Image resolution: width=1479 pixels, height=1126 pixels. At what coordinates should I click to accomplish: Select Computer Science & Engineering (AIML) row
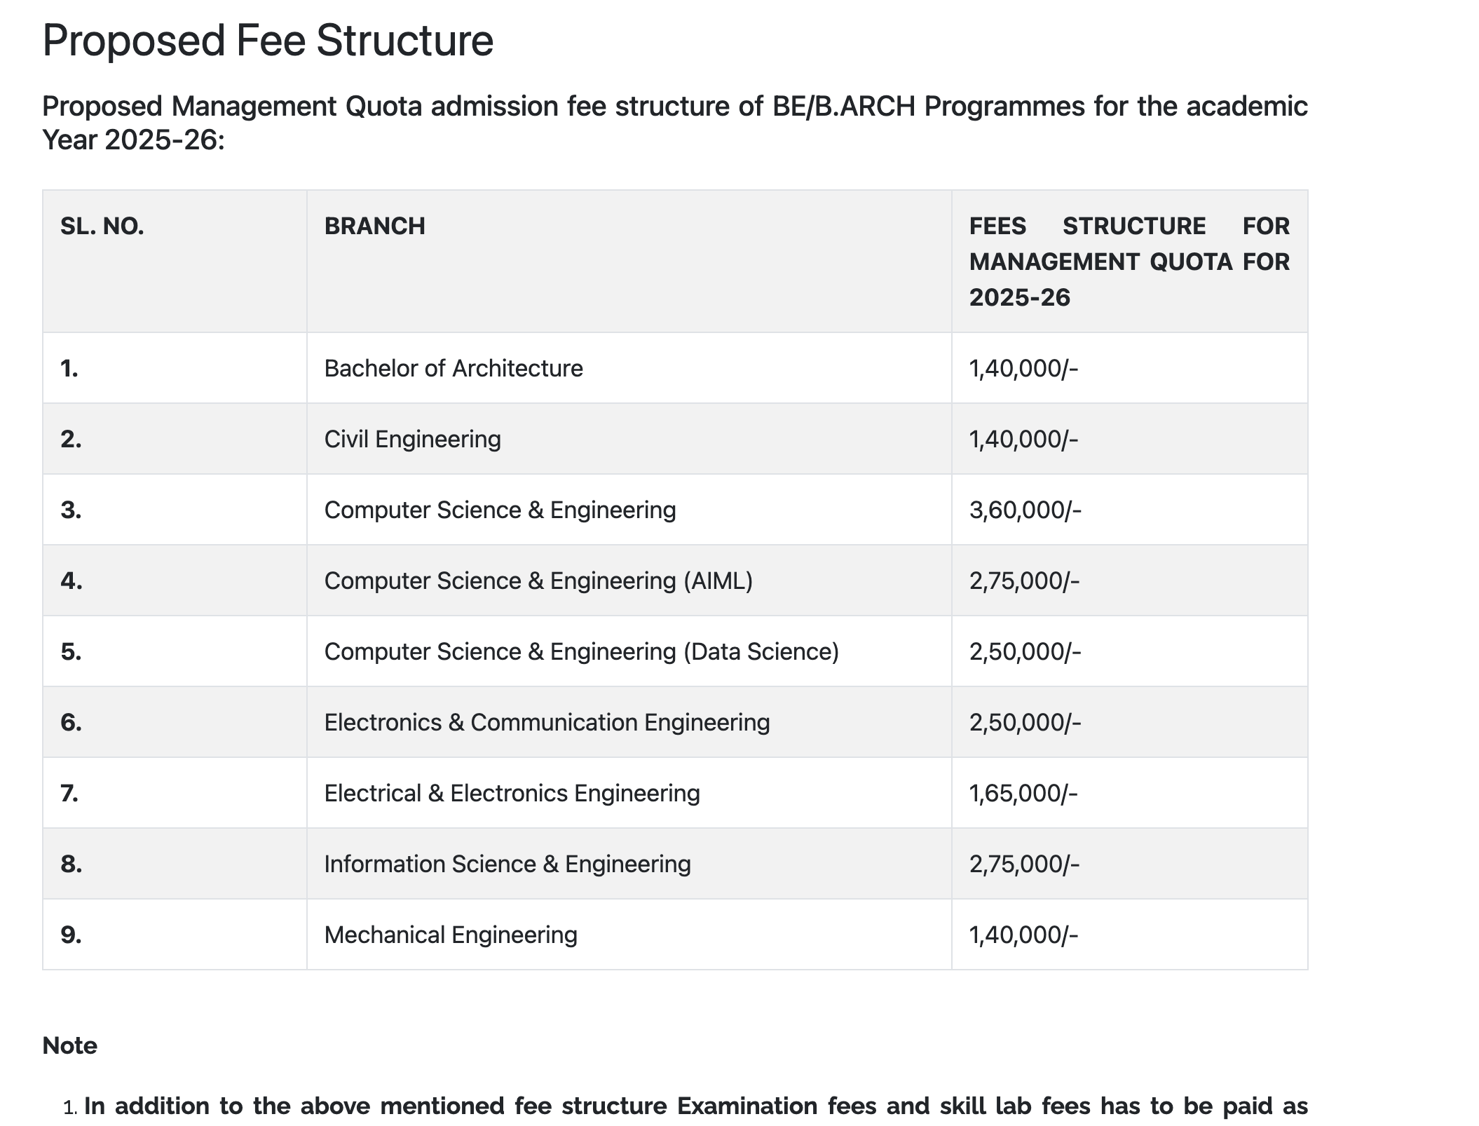(x=675, y=581)
